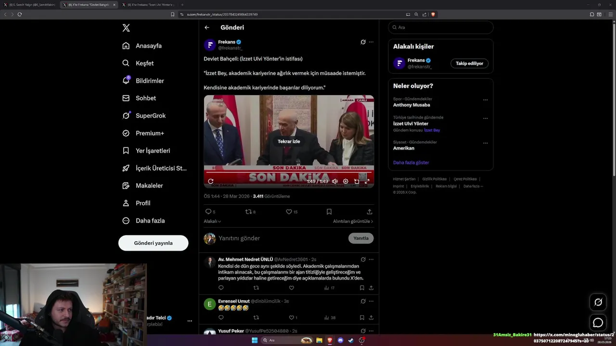Enter video fullscreen mode
Viewport: 616px width, 346px height.
(x=367, y=181)
